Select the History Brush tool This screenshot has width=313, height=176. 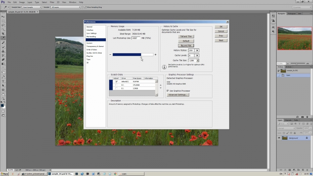[3, 56]
